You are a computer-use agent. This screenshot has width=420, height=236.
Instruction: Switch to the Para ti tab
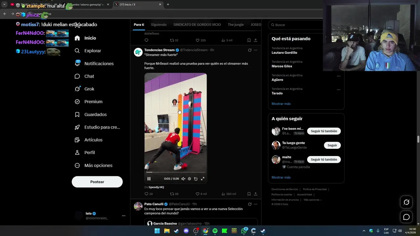click(139, 25)
